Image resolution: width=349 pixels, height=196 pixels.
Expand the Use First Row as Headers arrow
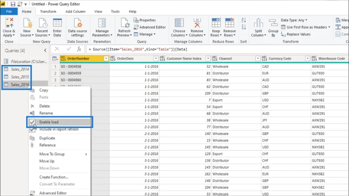click(x=329, y=27)
